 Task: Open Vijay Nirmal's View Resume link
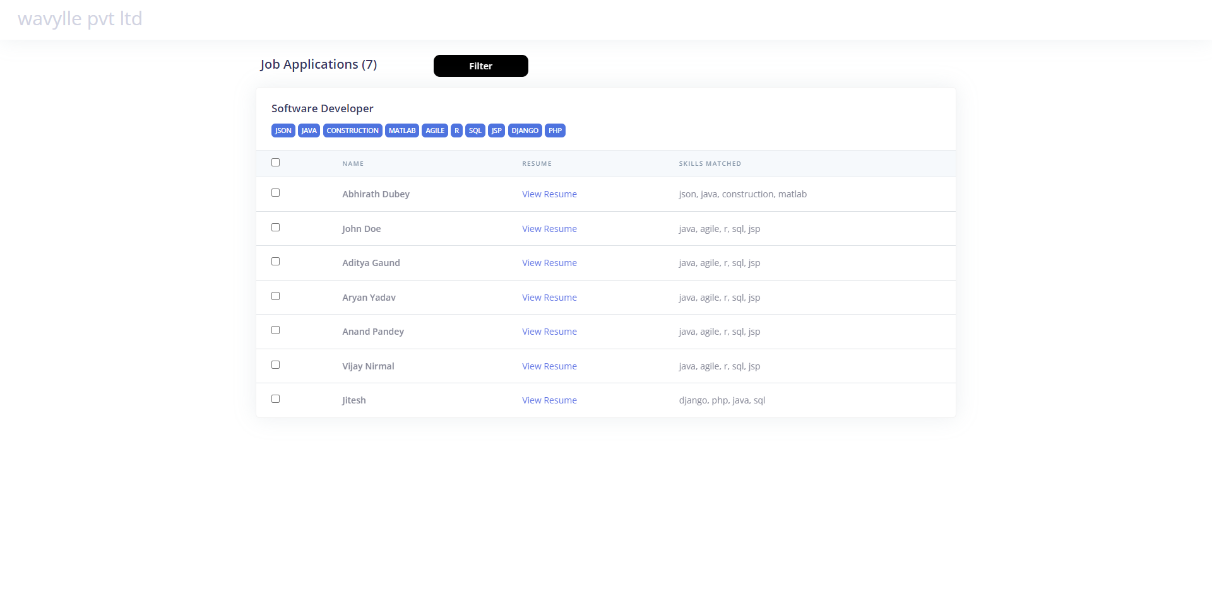click(x=549, y=366)
